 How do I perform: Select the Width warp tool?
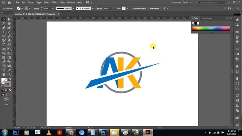tap(4, 49)
